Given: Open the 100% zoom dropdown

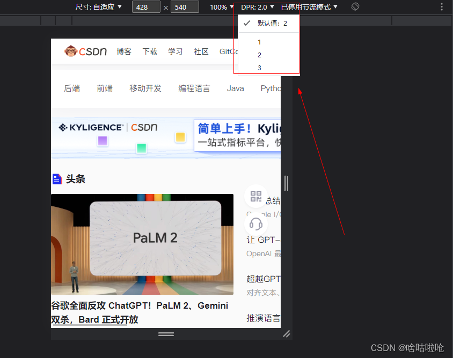Looking at the screenshot, I should [222, 7].
